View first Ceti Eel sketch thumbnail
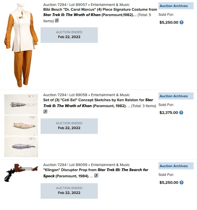Image resolution: width=197 pixels, height=210 pixels. tap(21, 104)
